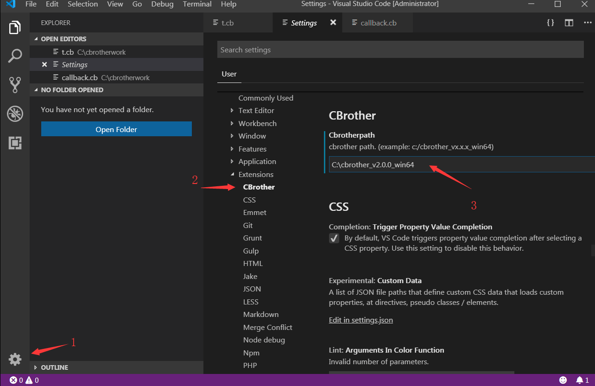Open the Debug view icon
The image size is (595, 386).
coord(15,114)
